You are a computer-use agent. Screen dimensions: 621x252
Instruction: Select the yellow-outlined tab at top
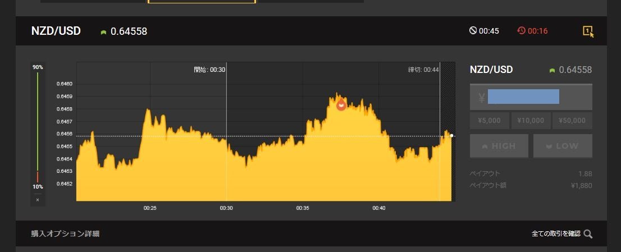202,2
